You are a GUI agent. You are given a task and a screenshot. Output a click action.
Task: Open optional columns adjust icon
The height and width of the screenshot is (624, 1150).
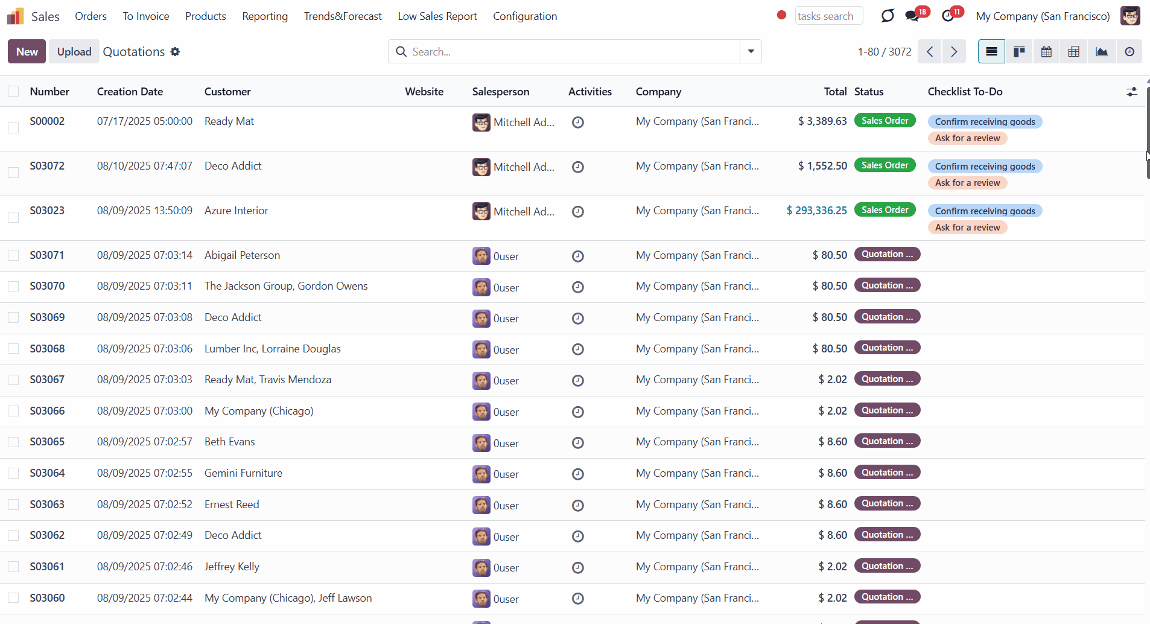click(1132, 92)
